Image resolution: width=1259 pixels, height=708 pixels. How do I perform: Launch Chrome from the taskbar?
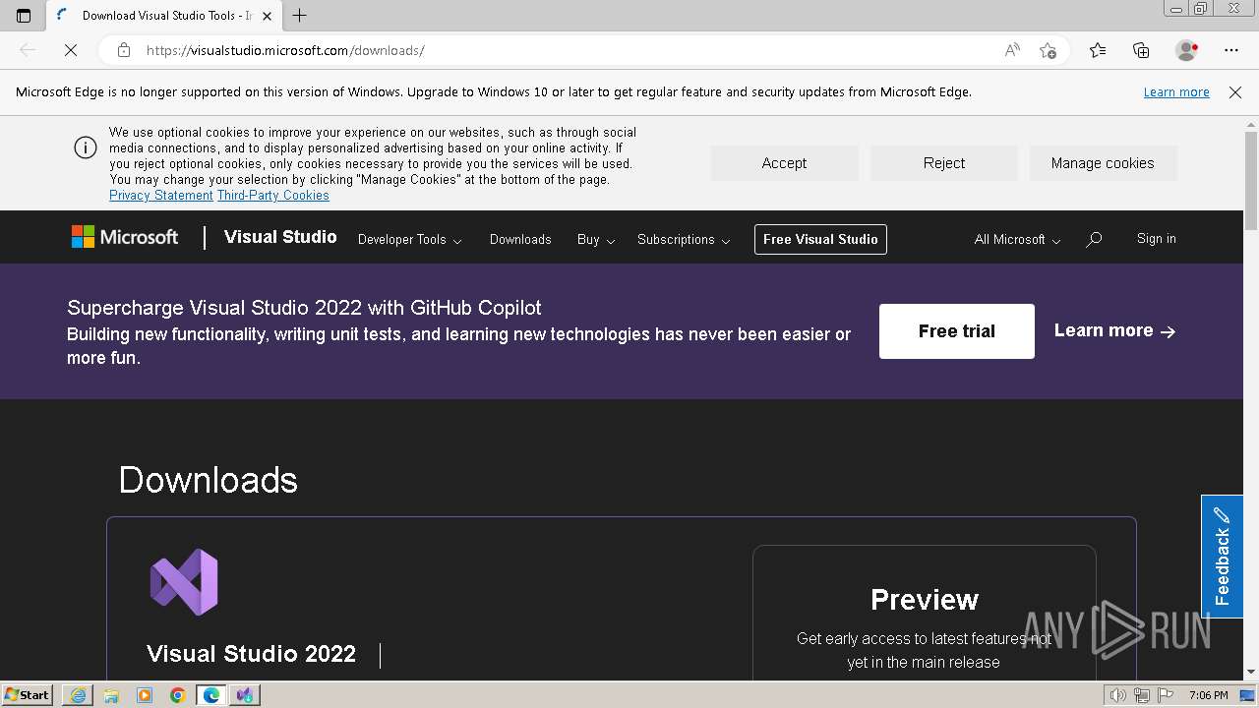click(x=178, y=695)
